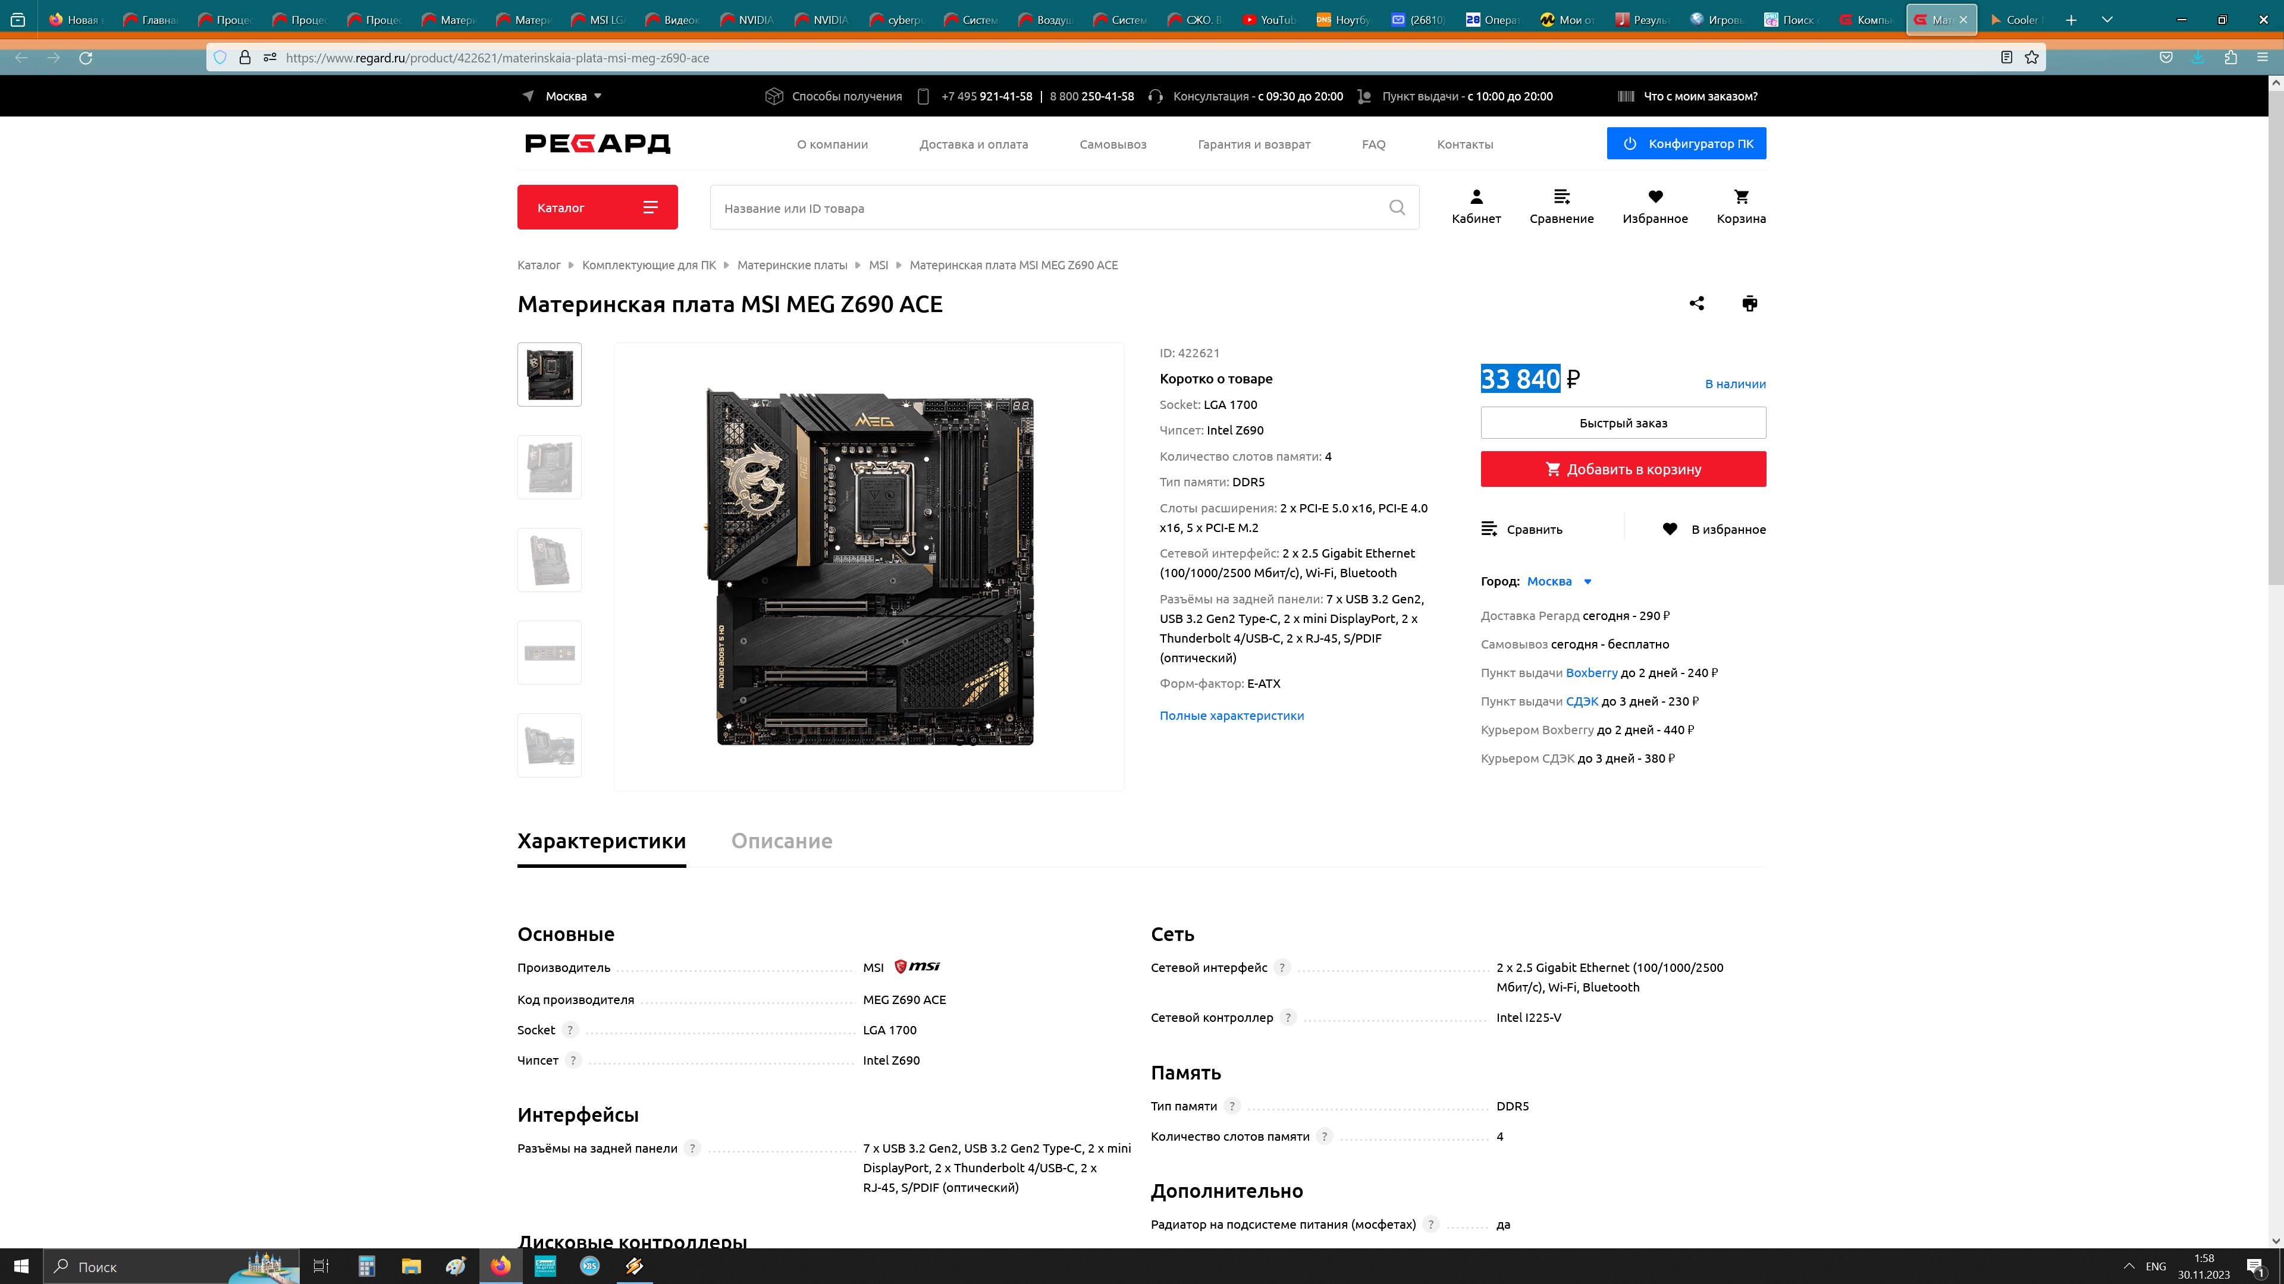Viewport: 2284px width, 1284px height.
Task: Click the share icon near product title
Action: click(x=1696, y=303)
